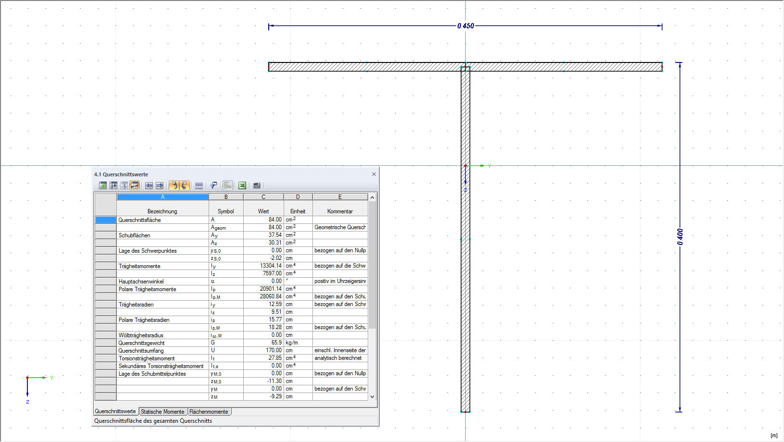
Task: Jump to the previous table
Action: [x=149, y=185]
